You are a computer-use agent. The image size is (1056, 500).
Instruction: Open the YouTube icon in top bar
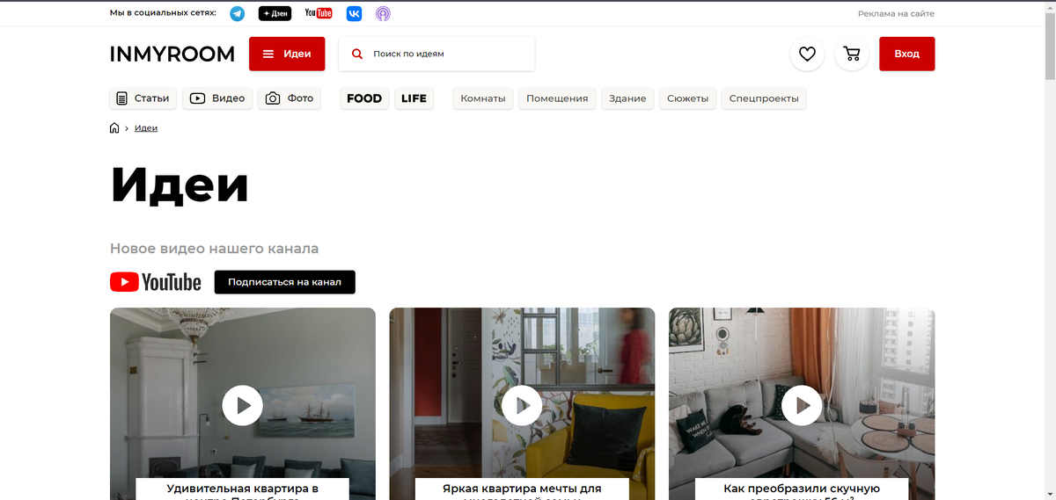tap(319, 13)
